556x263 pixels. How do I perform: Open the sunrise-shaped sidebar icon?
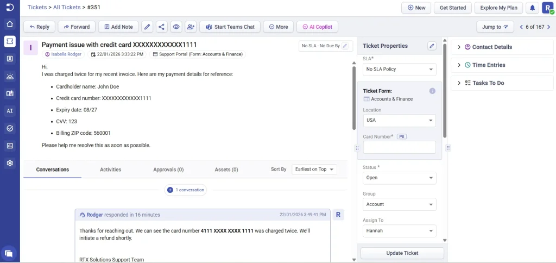[10, 76]
